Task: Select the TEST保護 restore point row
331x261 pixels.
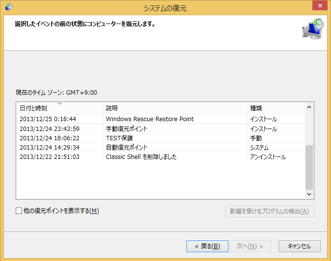Action: pyautogui.click(x=120, y=138)
